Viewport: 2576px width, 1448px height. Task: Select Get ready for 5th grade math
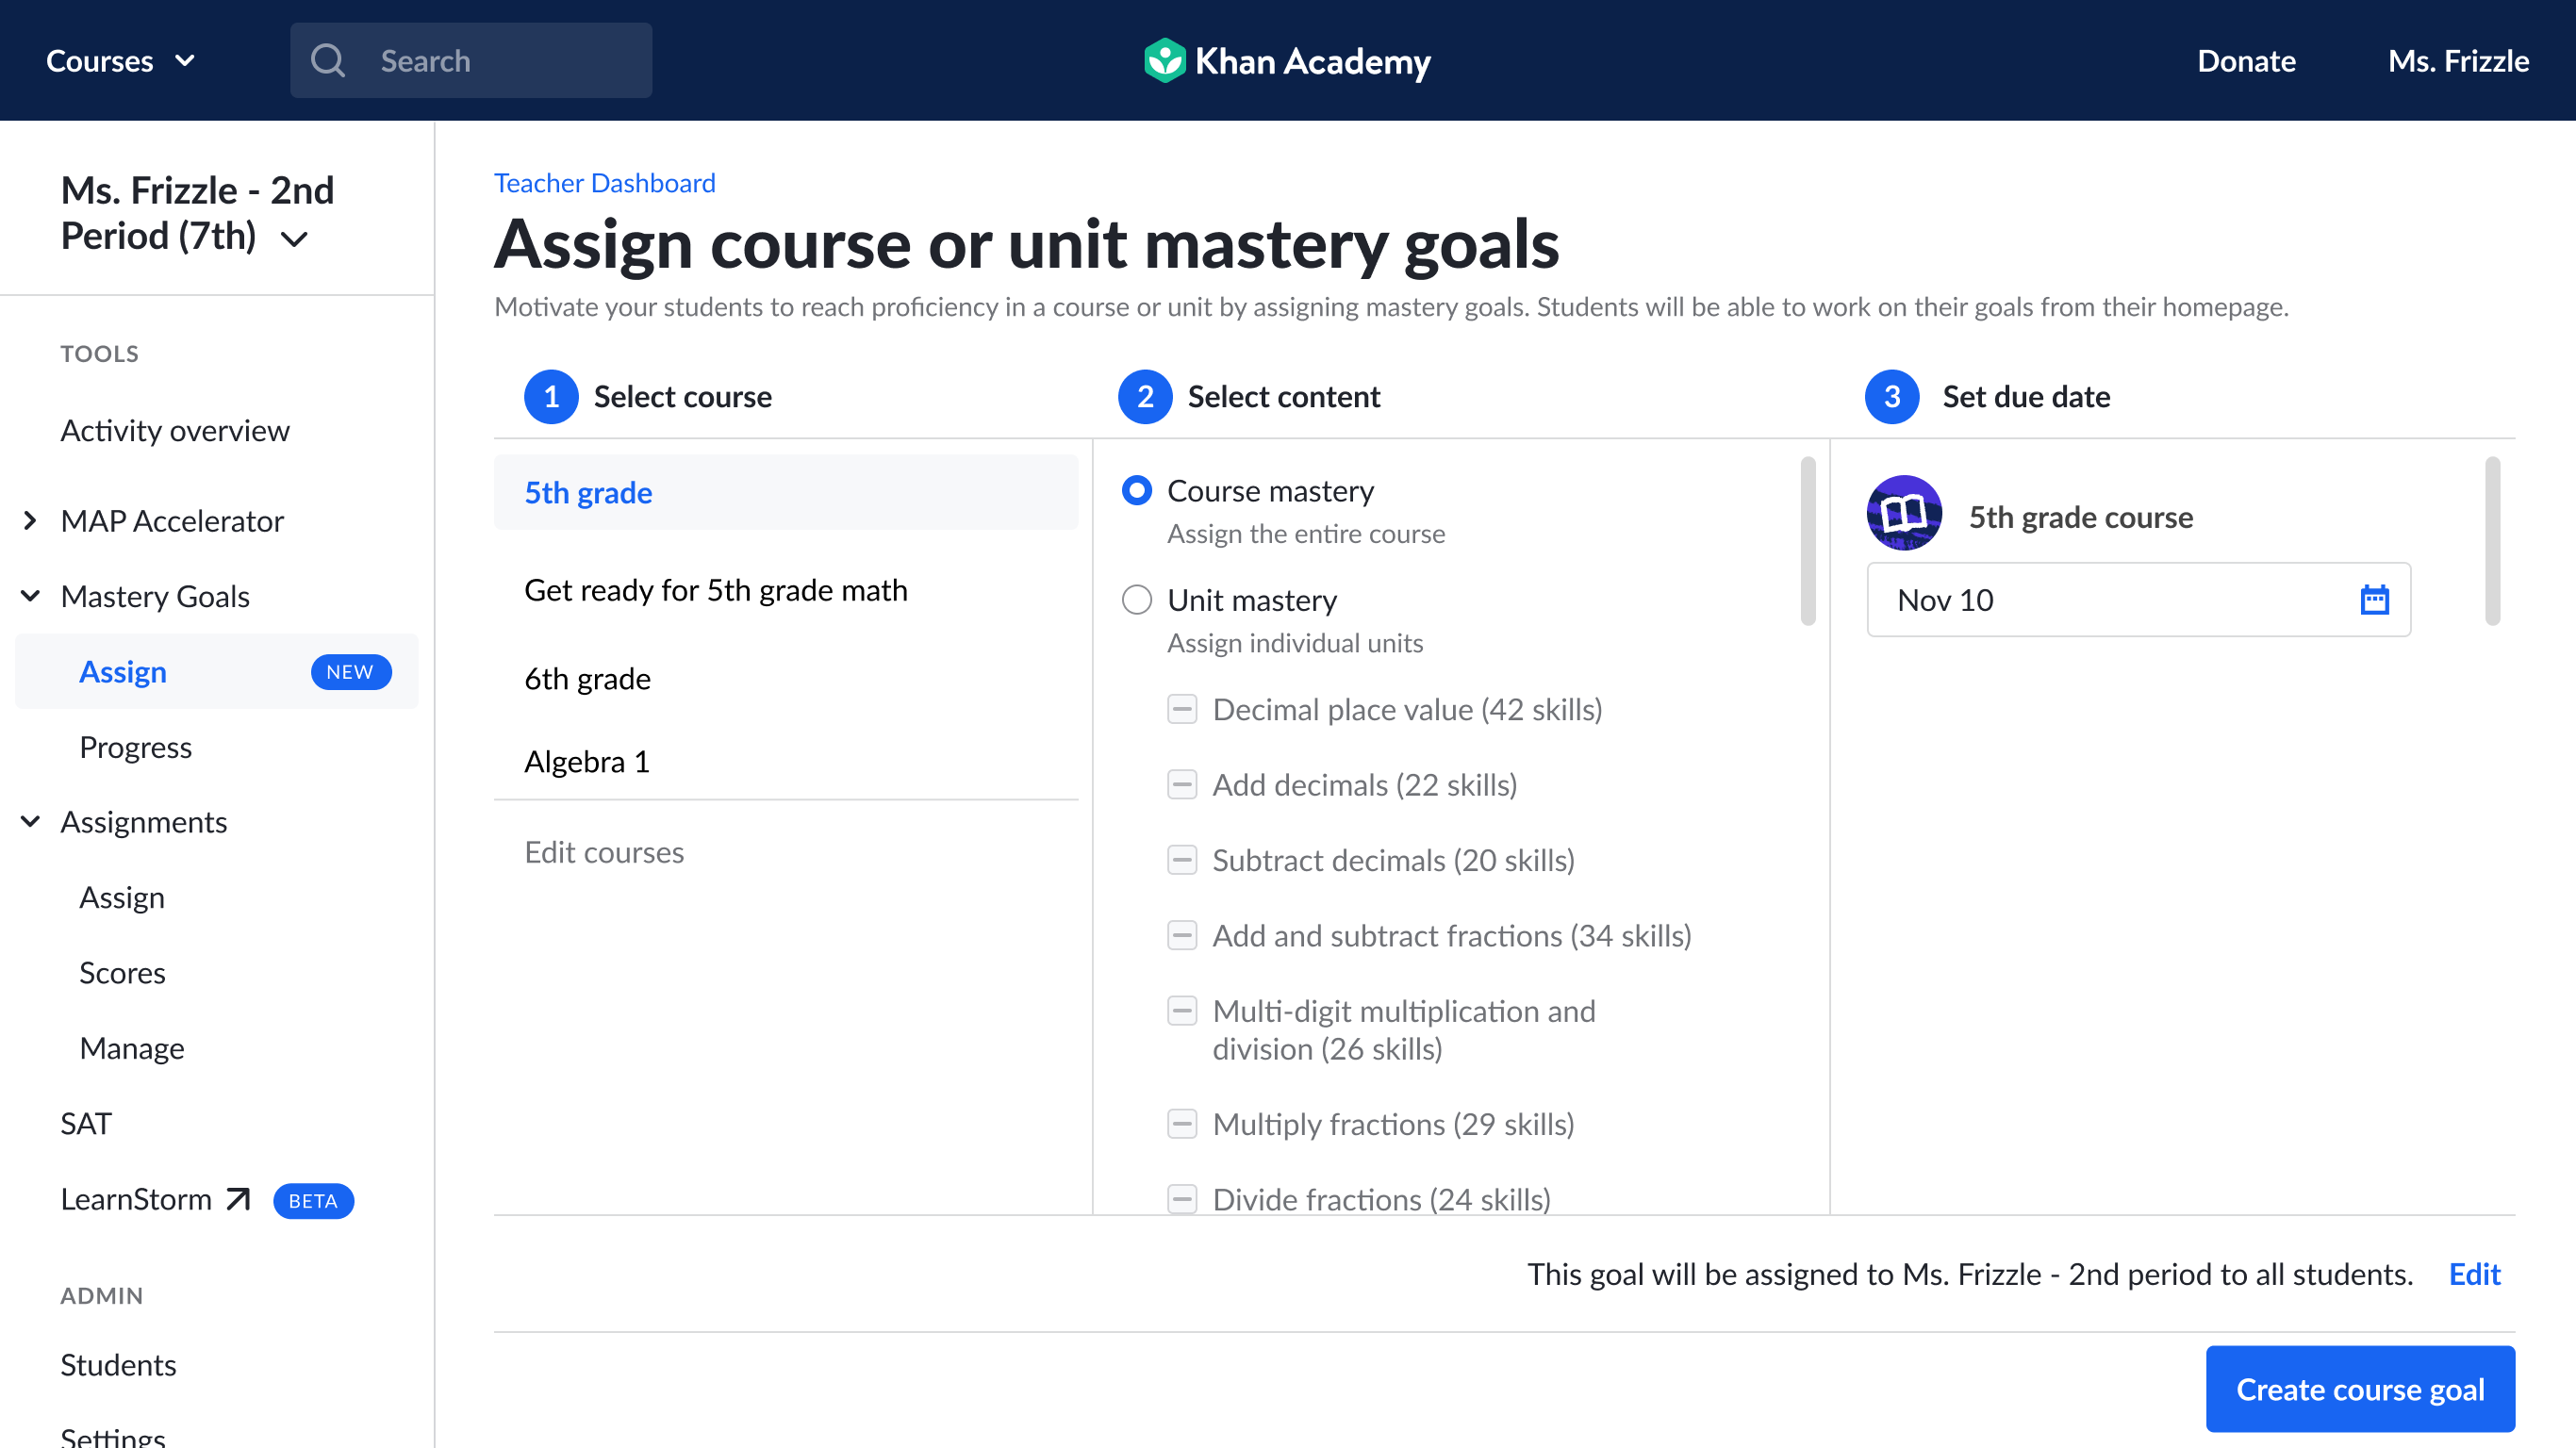point(716,590)
